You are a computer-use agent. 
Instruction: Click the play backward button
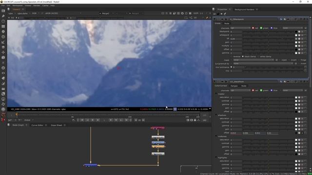tap(97, 120)
